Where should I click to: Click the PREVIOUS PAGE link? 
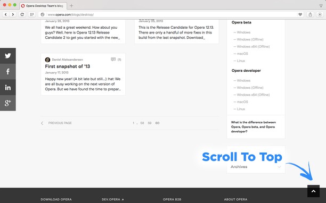[60, 123]
